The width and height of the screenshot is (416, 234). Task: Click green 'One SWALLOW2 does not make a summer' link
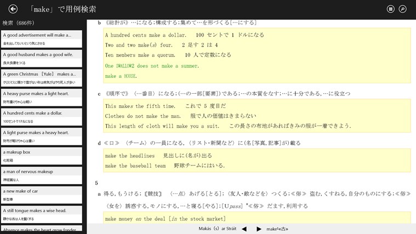150,65
